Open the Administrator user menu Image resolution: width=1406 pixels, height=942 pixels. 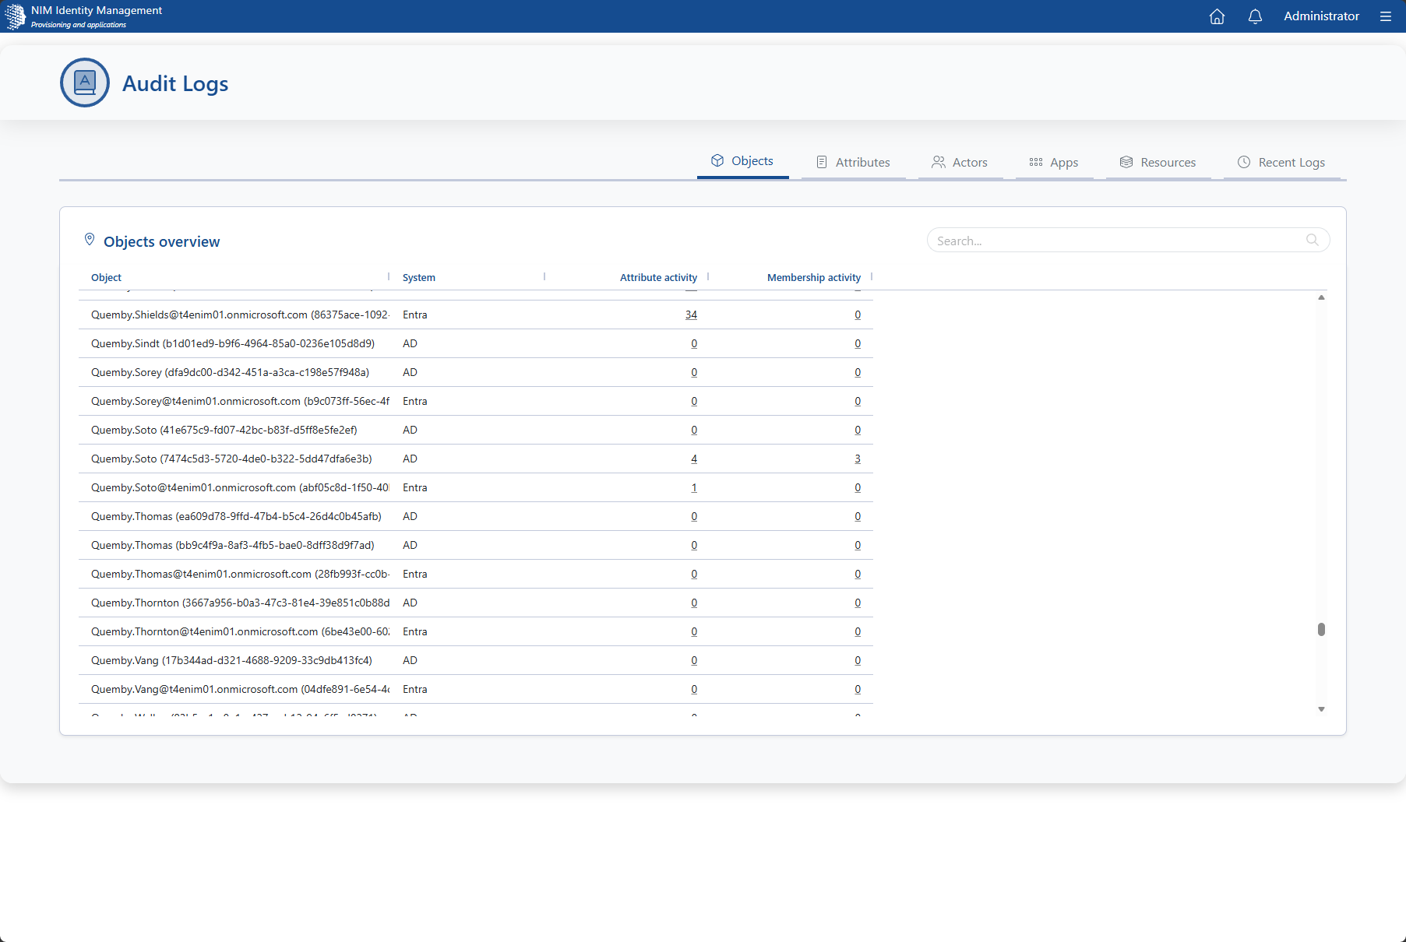click(1321, 16)
